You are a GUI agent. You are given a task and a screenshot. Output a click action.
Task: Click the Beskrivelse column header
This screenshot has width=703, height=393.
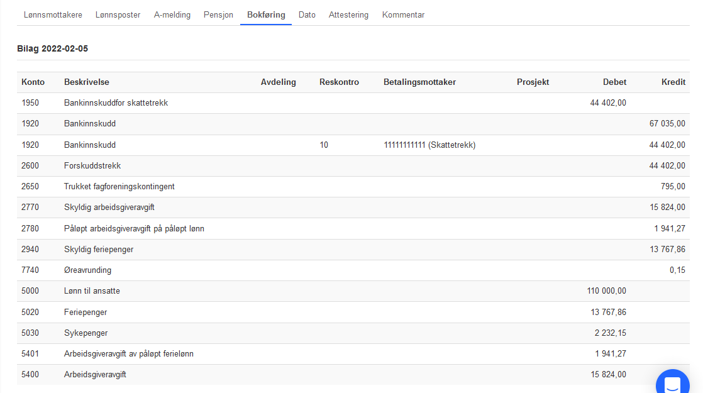click(x=86, y=82)
